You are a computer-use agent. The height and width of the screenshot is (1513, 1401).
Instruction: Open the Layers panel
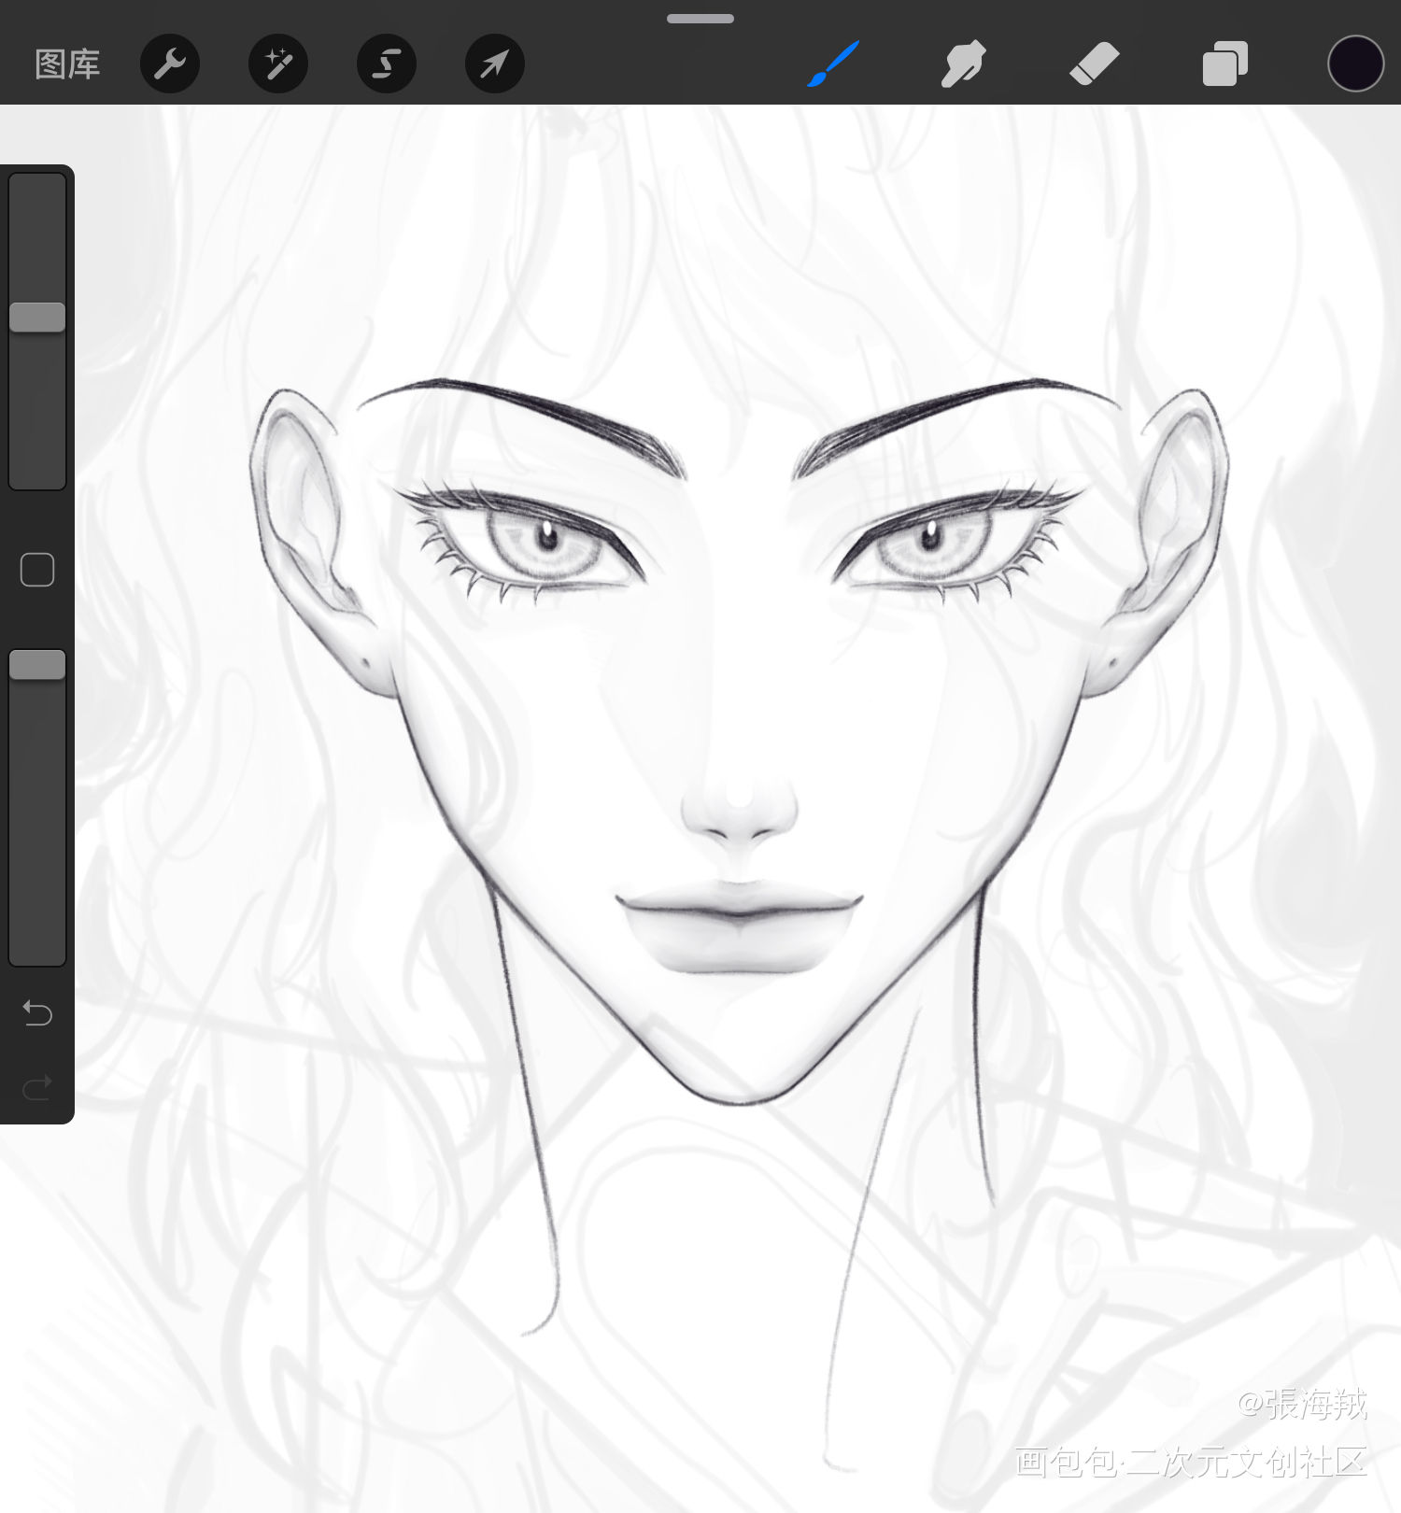click(x=1224, y=64)
